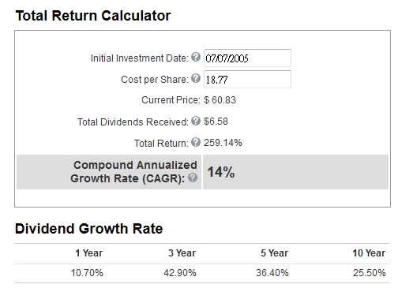The image size is (398, 288).
Task: Click the 10 Year column header
Action: [x=369, y=253]
